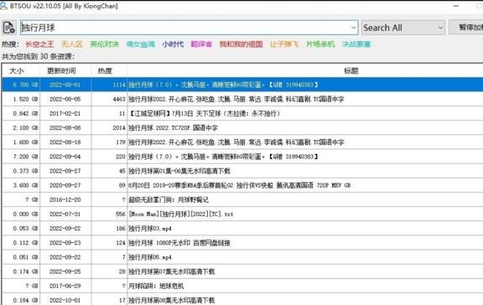Image resolution: width=483 pixels, height=305 pixels.
Task: Select the row 独行月球.2022.TC720P.国语中字
Action: click(x=242, y=127)
